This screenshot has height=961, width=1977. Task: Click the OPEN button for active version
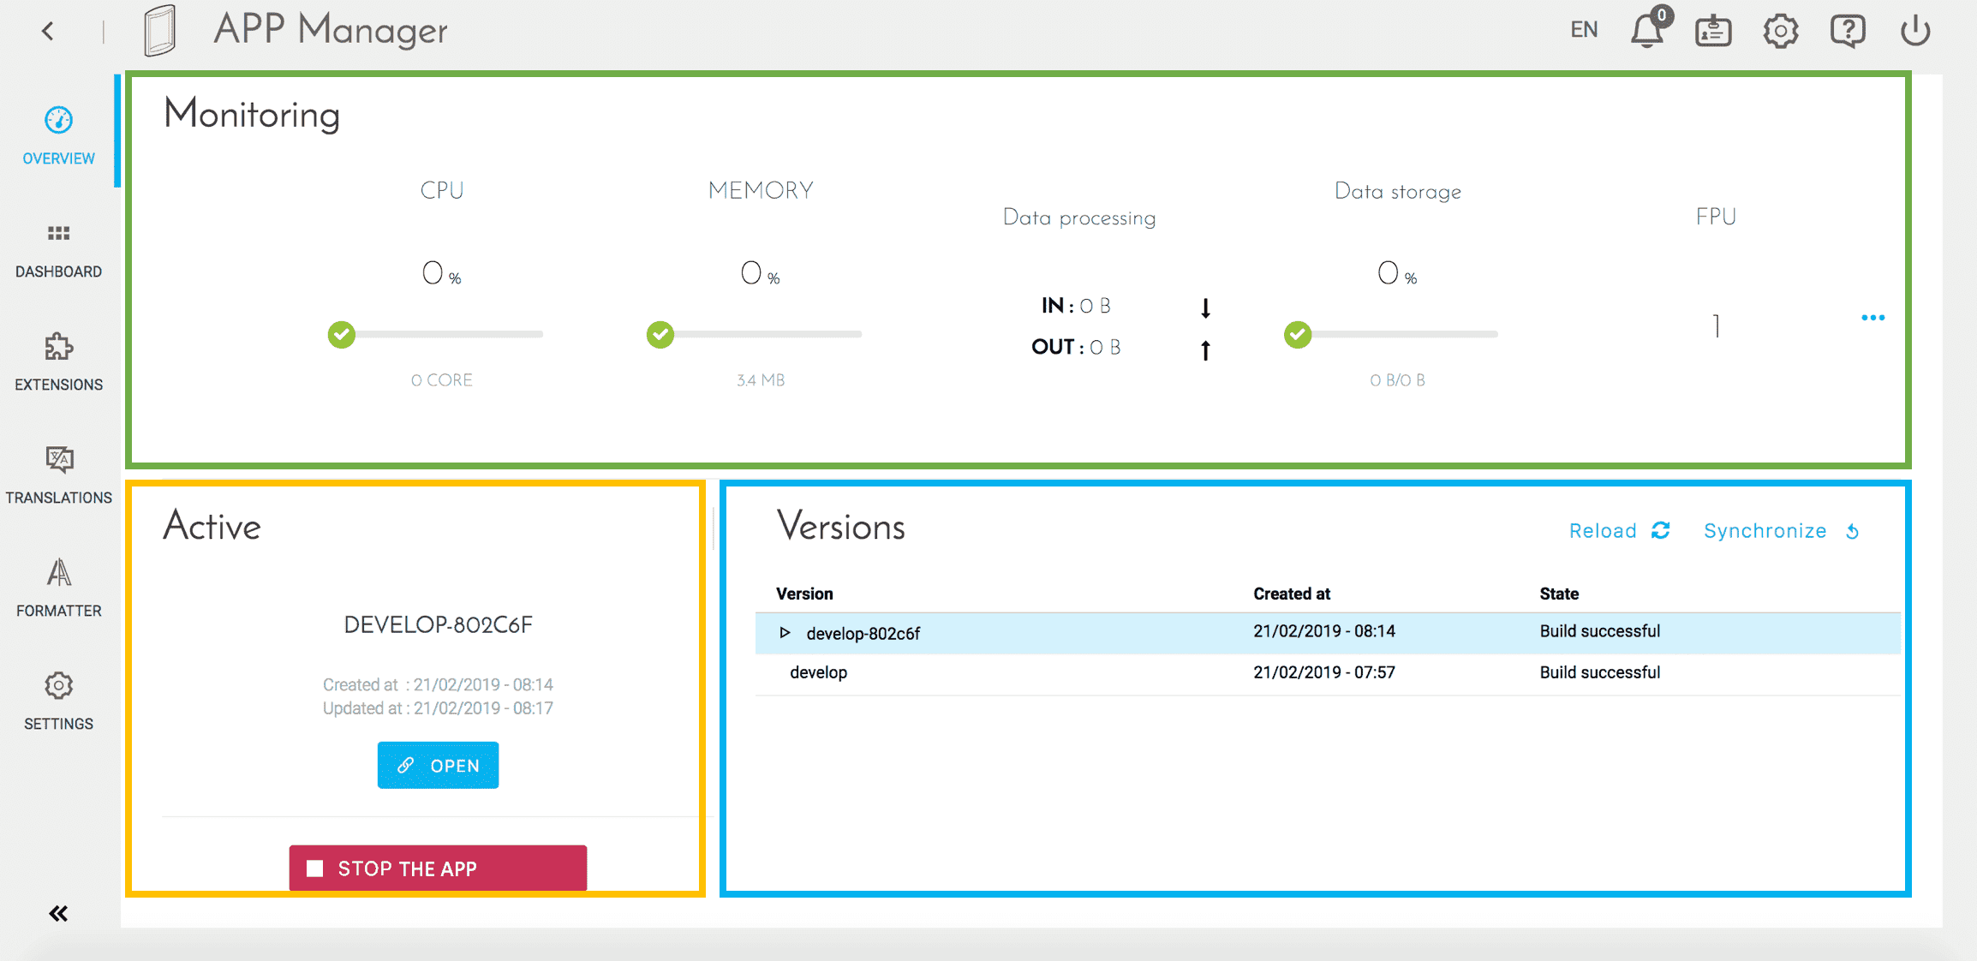coord(438,765)
